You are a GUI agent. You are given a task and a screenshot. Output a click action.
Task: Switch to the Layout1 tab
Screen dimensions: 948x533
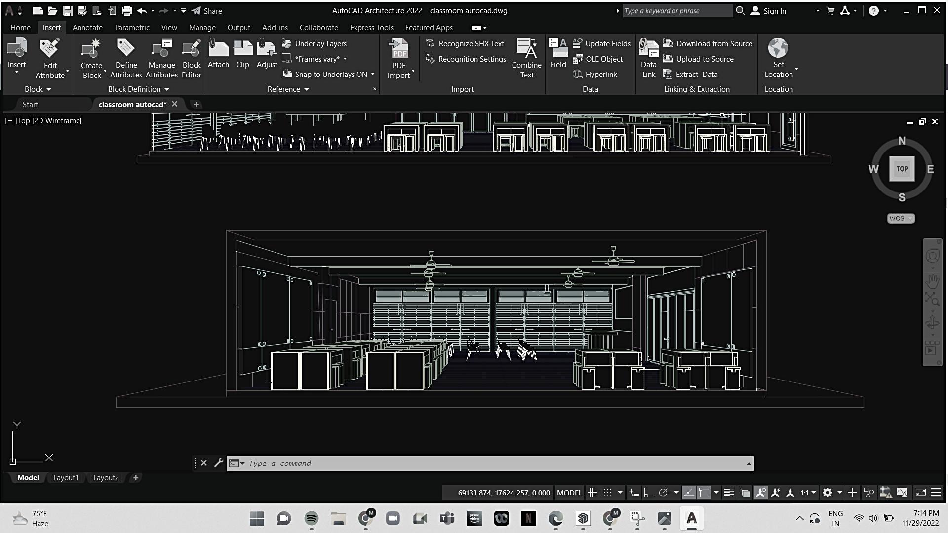tap(66, 478)
